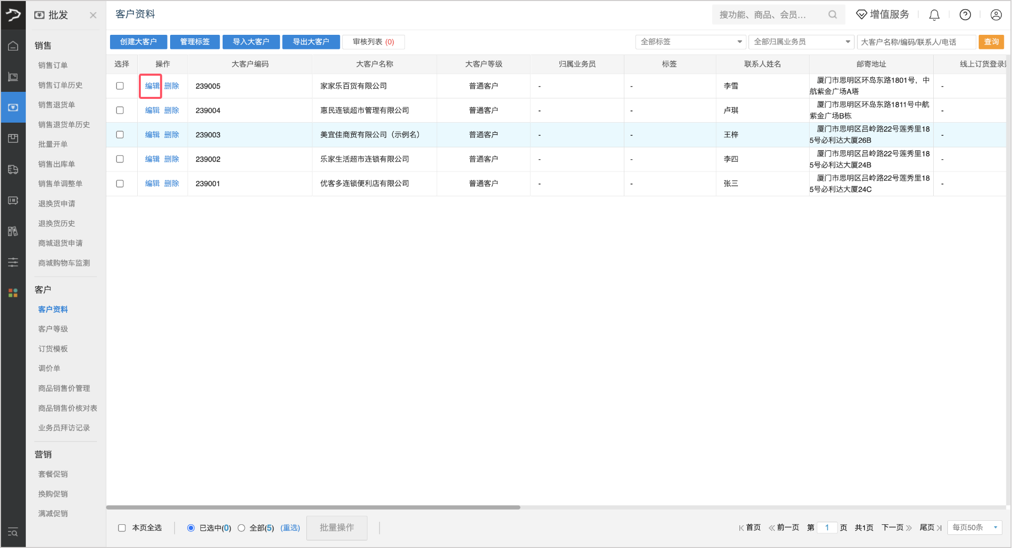Screen dimensions: 1012x548
Task: Open 销售订单 from the sales menu
Action: (54, 65)
